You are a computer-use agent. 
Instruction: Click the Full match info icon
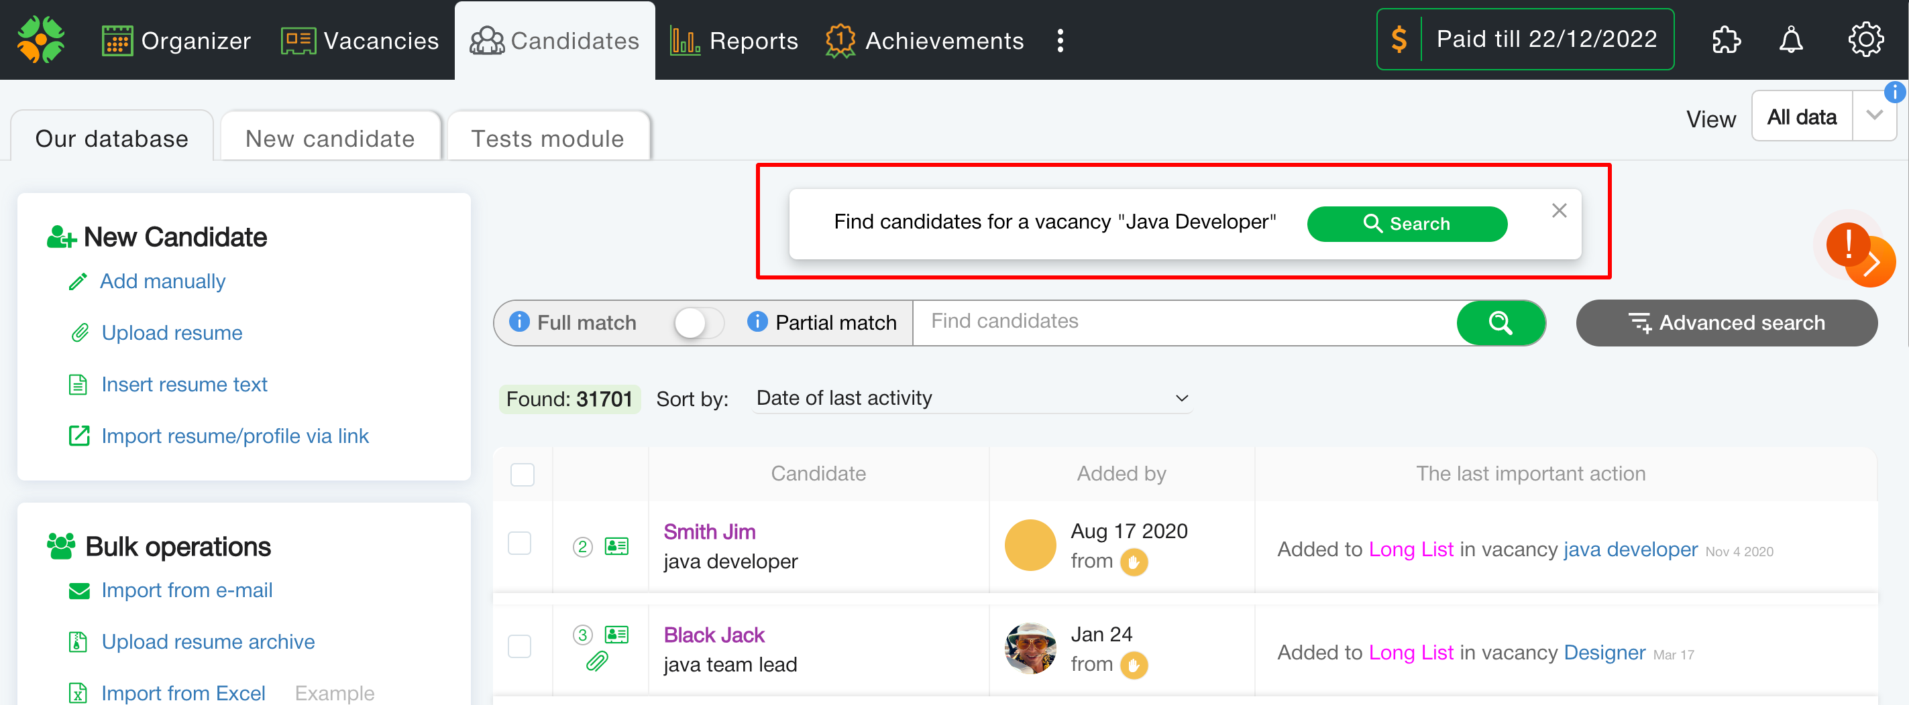click(519, 322)
